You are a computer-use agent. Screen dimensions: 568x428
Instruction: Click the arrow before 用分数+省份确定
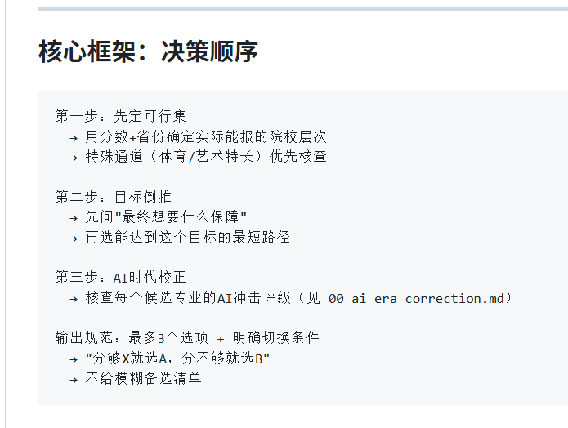pyautogui.click(x=74, y=136)
